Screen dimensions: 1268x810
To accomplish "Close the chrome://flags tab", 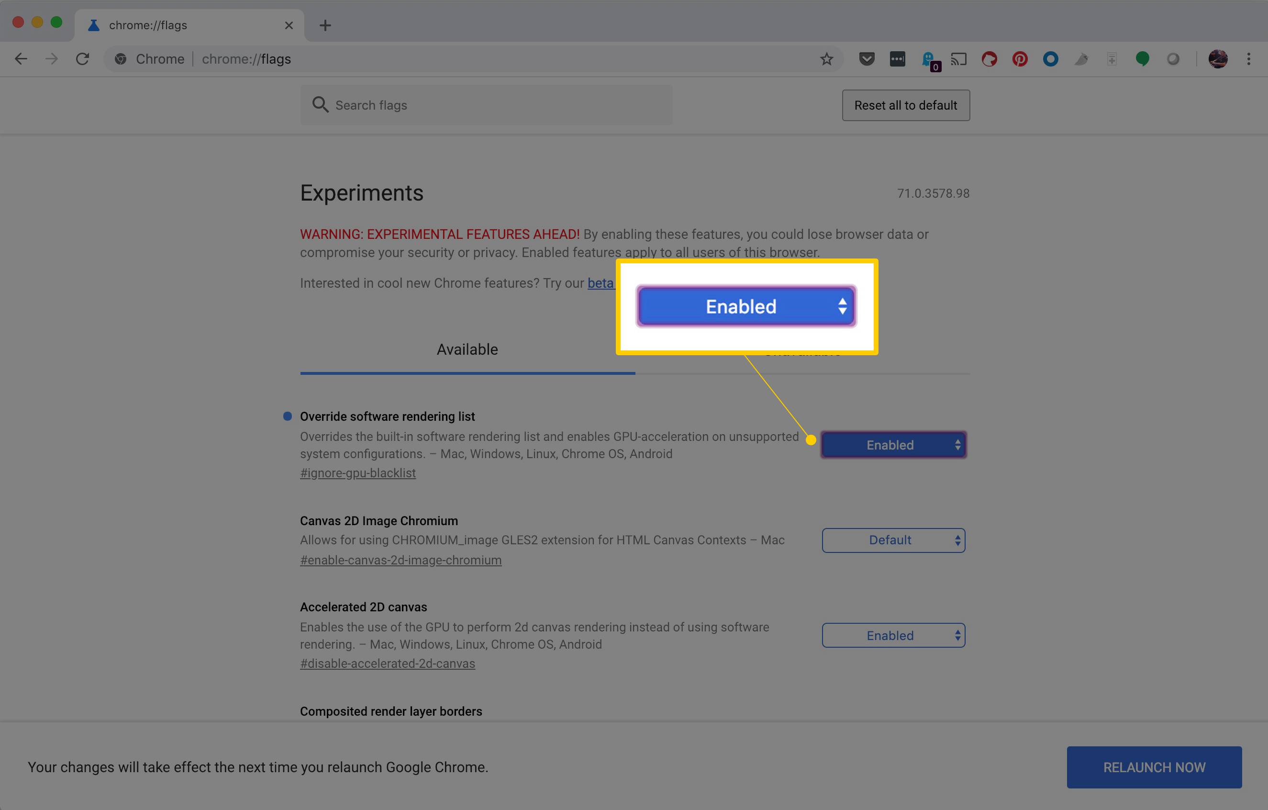I will [x=289, y=25].
